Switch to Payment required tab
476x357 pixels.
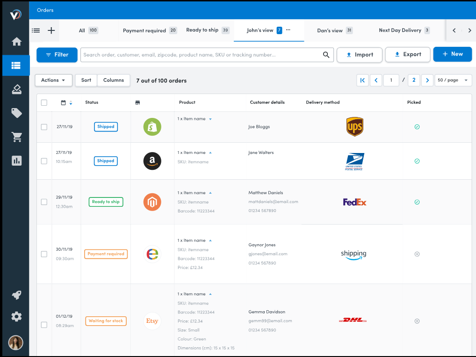pos(150,30)
